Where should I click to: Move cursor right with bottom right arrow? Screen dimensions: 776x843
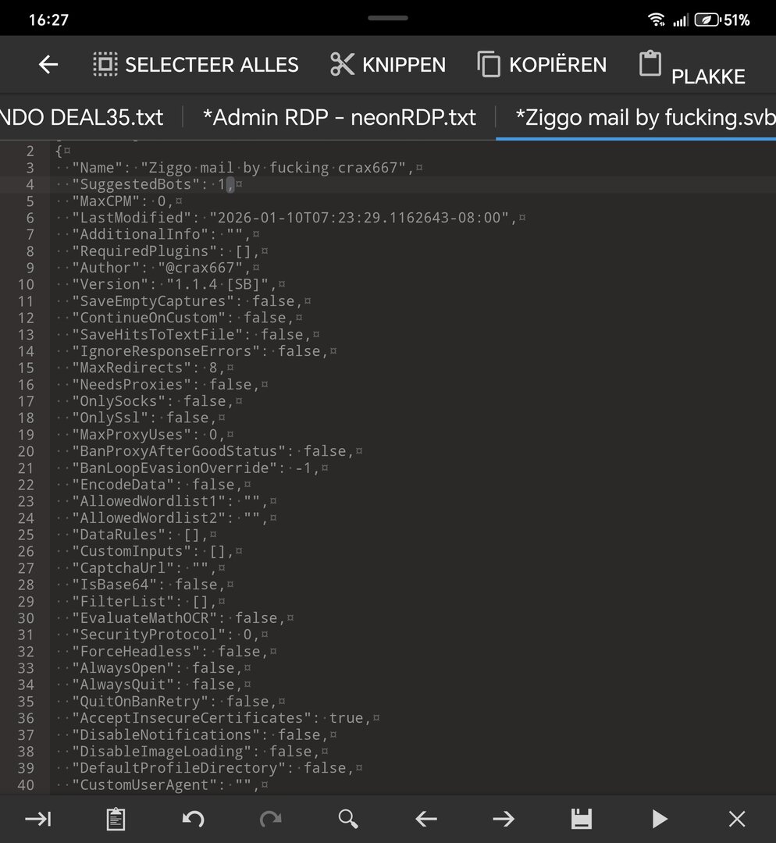pyautogui.click(x=504, y=818)
